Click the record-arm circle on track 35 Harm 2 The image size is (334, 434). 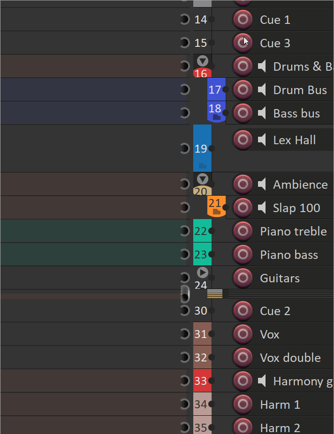click(243, 427)
